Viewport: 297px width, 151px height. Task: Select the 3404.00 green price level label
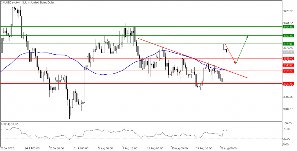pos(288,27)
